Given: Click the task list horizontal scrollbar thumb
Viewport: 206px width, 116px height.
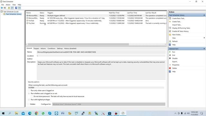Looking at the screenshot, I should (78, 44).
